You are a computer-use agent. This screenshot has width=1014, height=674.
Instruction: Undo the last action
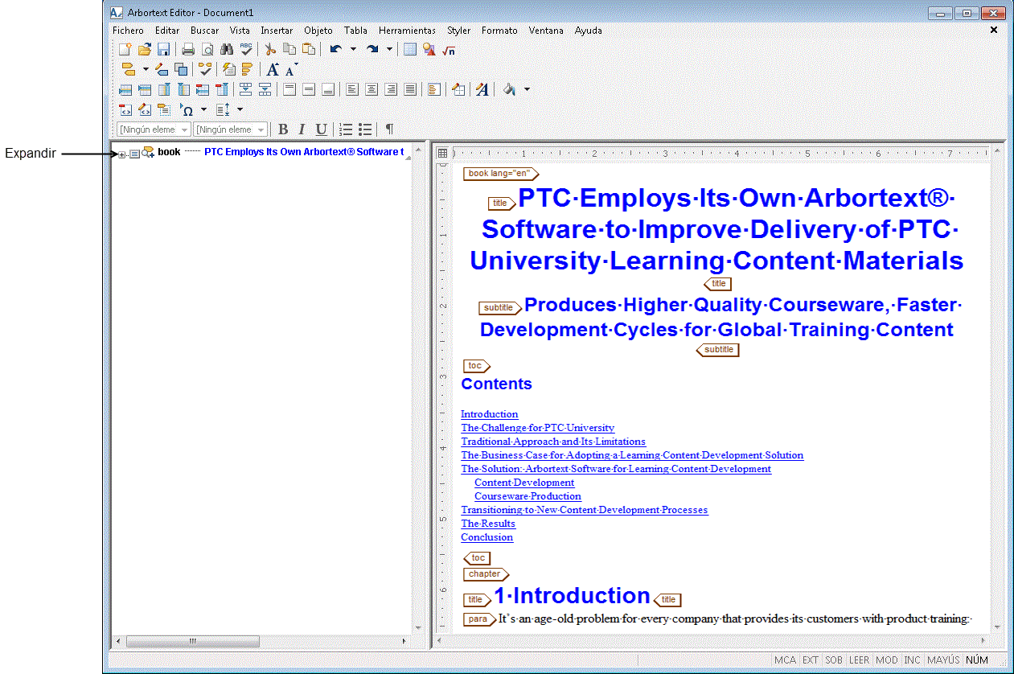pos(335,49)
